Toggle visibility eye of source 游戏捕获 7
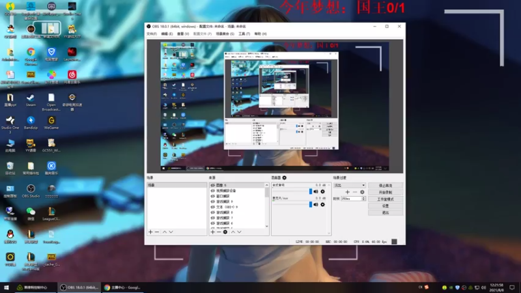 pos(213,217)
